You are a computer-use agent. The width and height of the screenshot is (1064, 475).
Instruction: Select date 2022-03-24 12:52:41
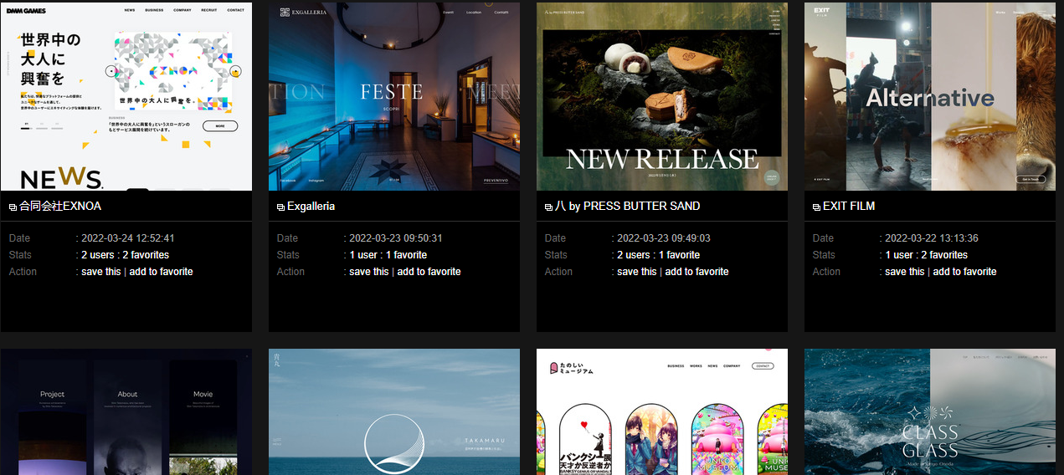coord(128,238)
